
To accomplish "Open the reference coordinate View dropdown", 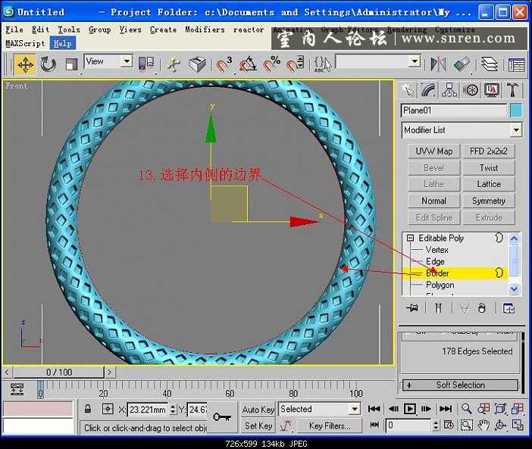I will coord(127,61).
